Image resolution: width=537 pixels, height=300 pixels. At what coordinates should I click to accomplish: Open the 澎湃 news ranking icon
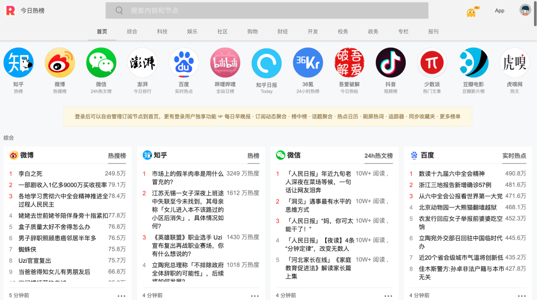tap(143, 63)
